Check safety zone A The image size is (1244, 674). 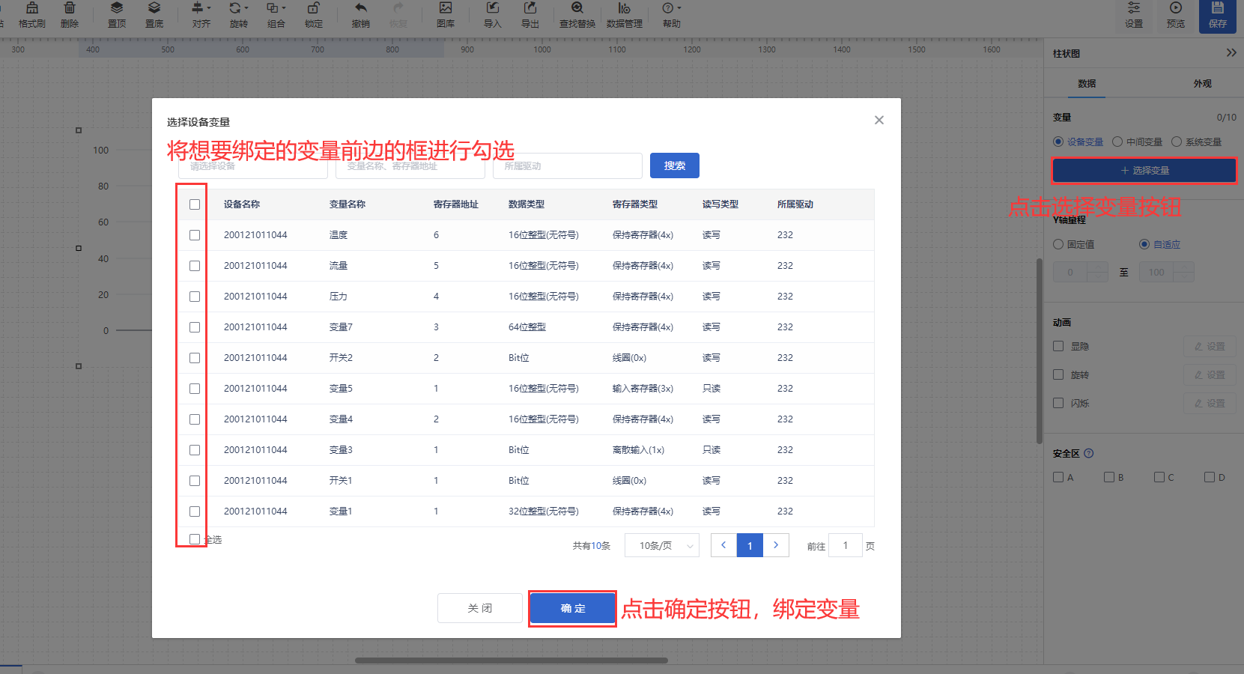pos(1058,477)
